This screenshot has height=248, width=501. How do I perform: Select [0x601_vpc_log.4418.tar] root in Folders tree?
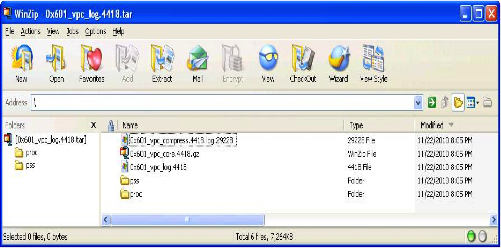click(x=51, y=140)
